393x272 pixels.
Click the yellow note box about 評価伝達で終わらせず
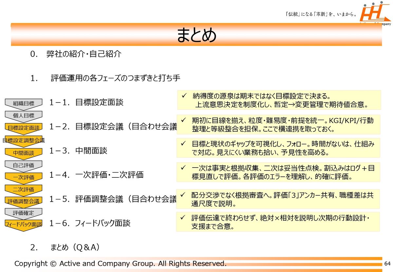click(278, 222)
